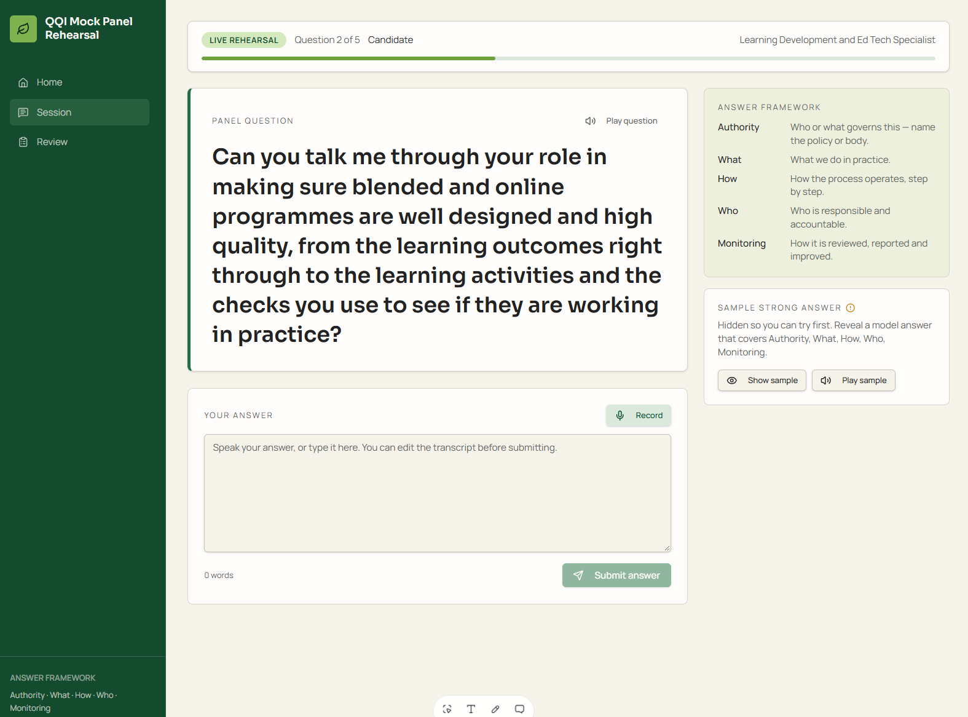This screenshot has width=968, height=717.
Task: Click the Home house icon in sidebar
Action: coord(23,82)
